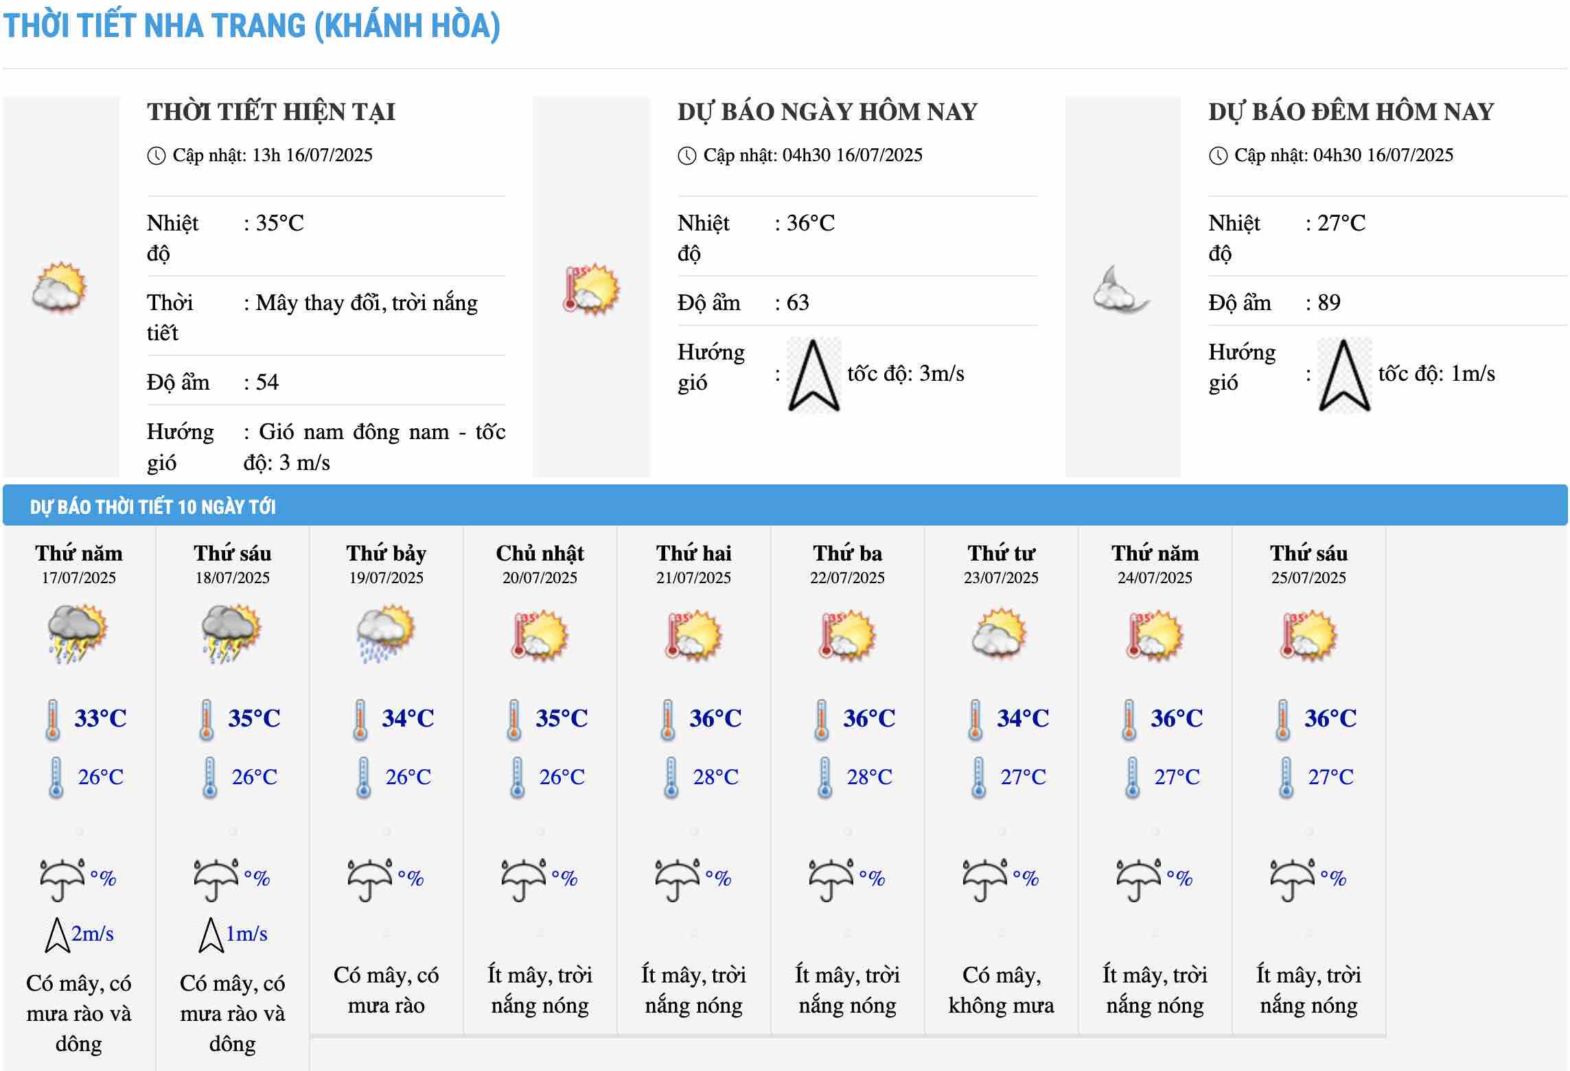Click hot sun icon for Thứ sáu 25/07/2025
Screen dimensions: 1570x1071
tap(1308, 635)
